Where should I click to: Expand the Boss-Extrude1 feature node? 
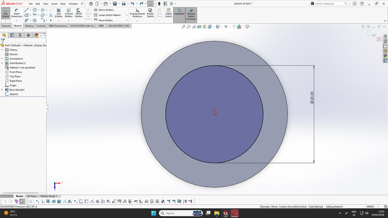[x=2, y=90]
